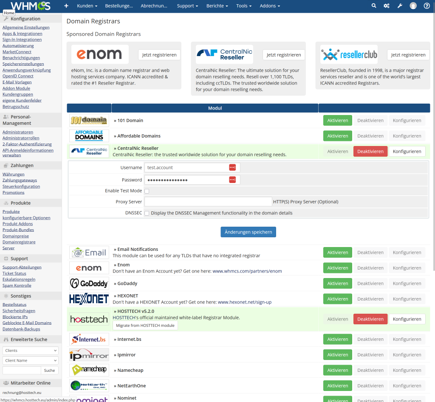Click the CentralNic Reseller module row logo
Screen dimensions: 435x402
click(x=89, y=152)
